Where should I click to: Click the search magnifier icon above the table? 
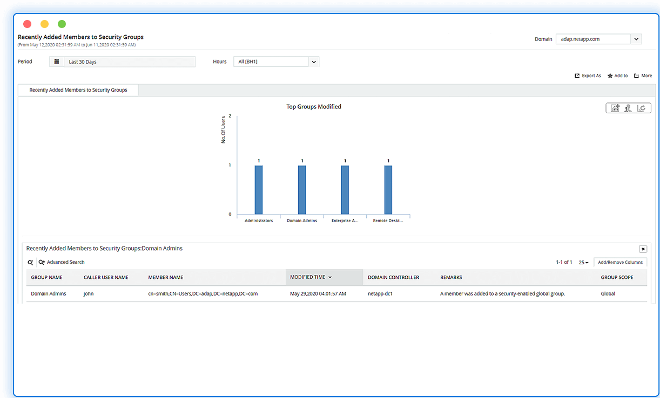coord(30,262)
